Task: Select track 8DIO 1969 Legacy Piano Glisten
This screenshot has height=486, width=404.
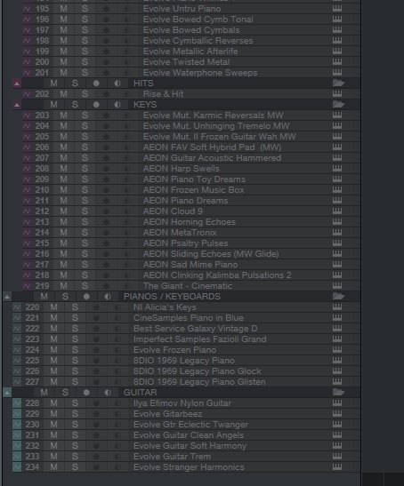Action: (x=199, y=382)
